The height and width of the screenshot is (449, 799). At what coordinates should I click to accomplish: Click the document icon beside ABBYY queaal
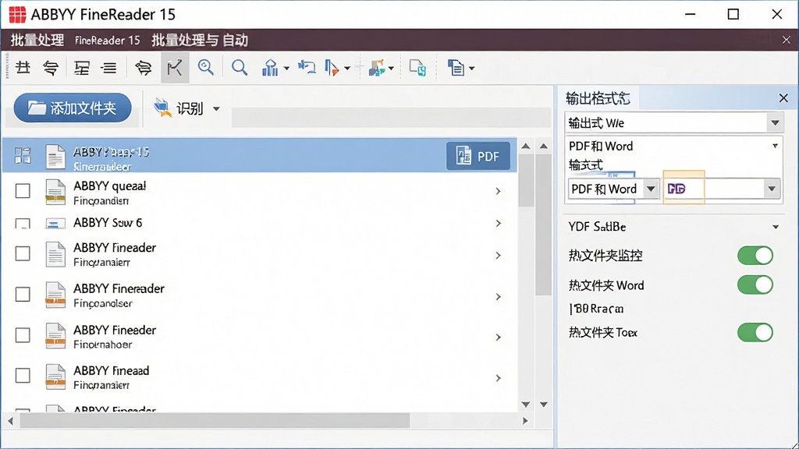(55, 192)
